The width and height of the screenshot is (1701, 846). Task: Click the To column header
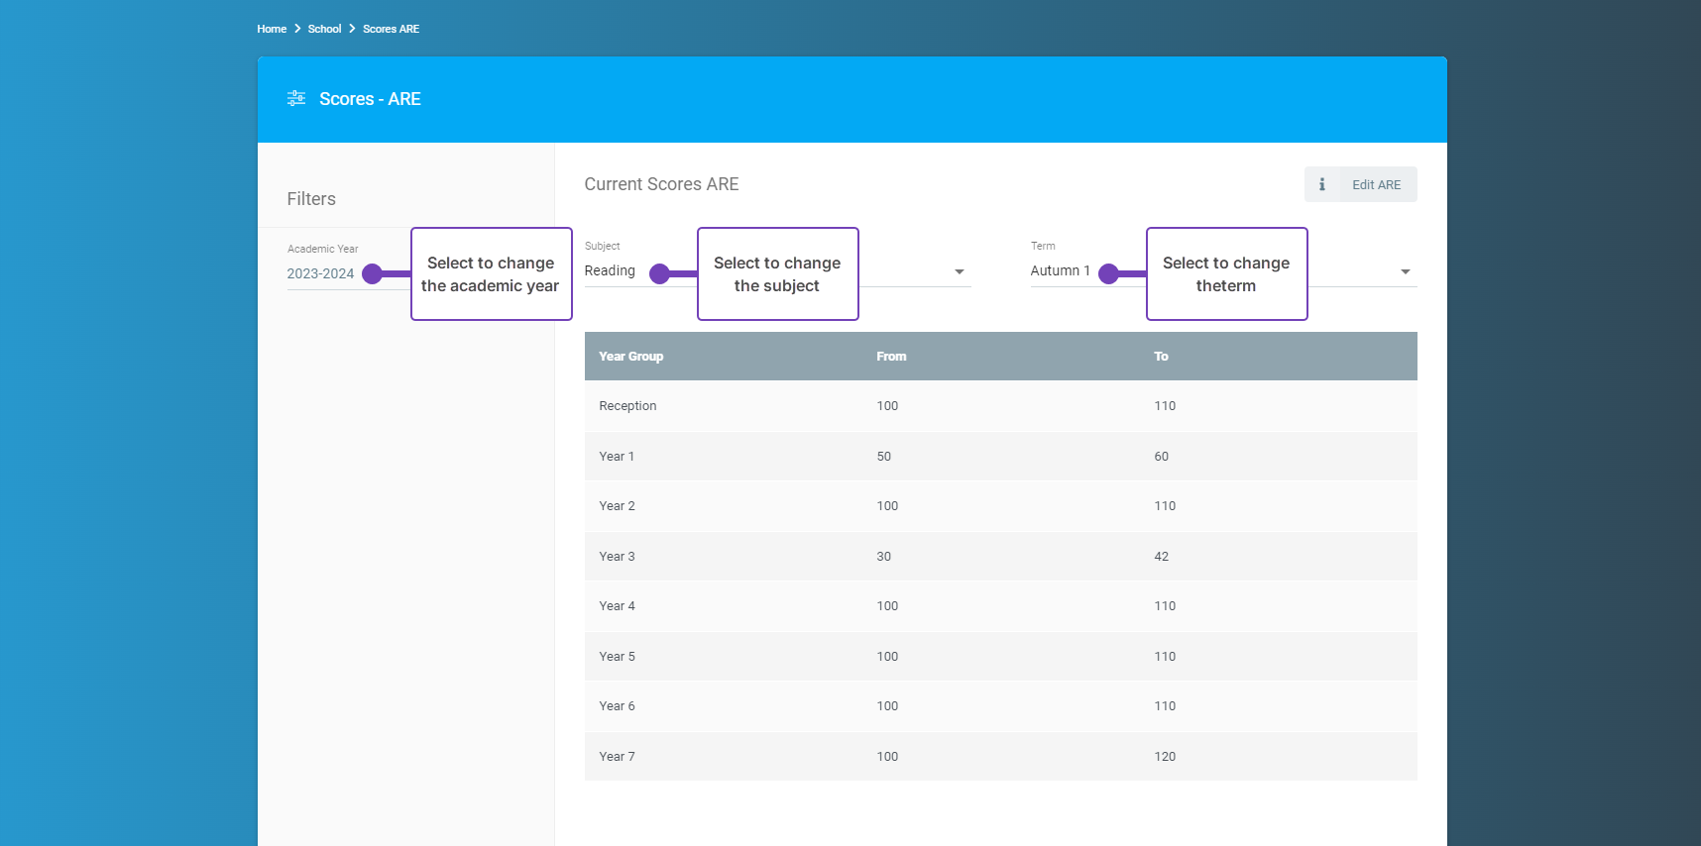coord(1161,357)
